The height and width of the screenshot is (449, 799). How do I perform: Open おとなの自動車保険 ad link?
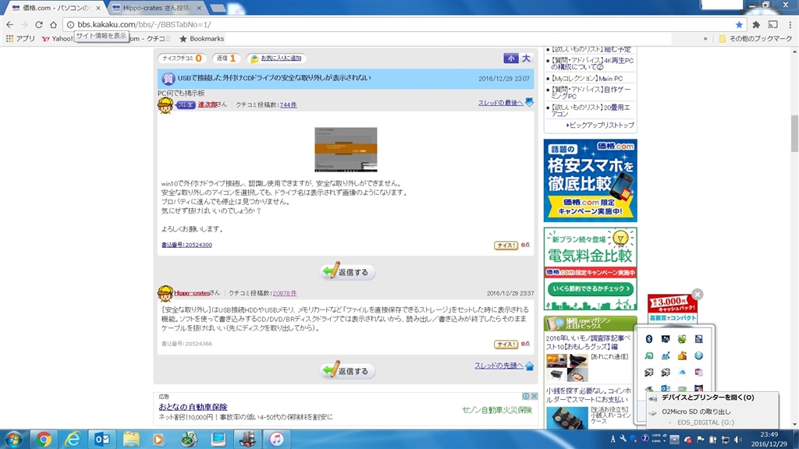pyautogui.click(x=193, y=407)
